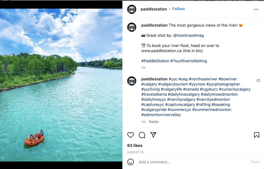This screenshot has height=169, width=264.
Task: Open paddlestation avatar beside the caption
Action: [132, 27]
